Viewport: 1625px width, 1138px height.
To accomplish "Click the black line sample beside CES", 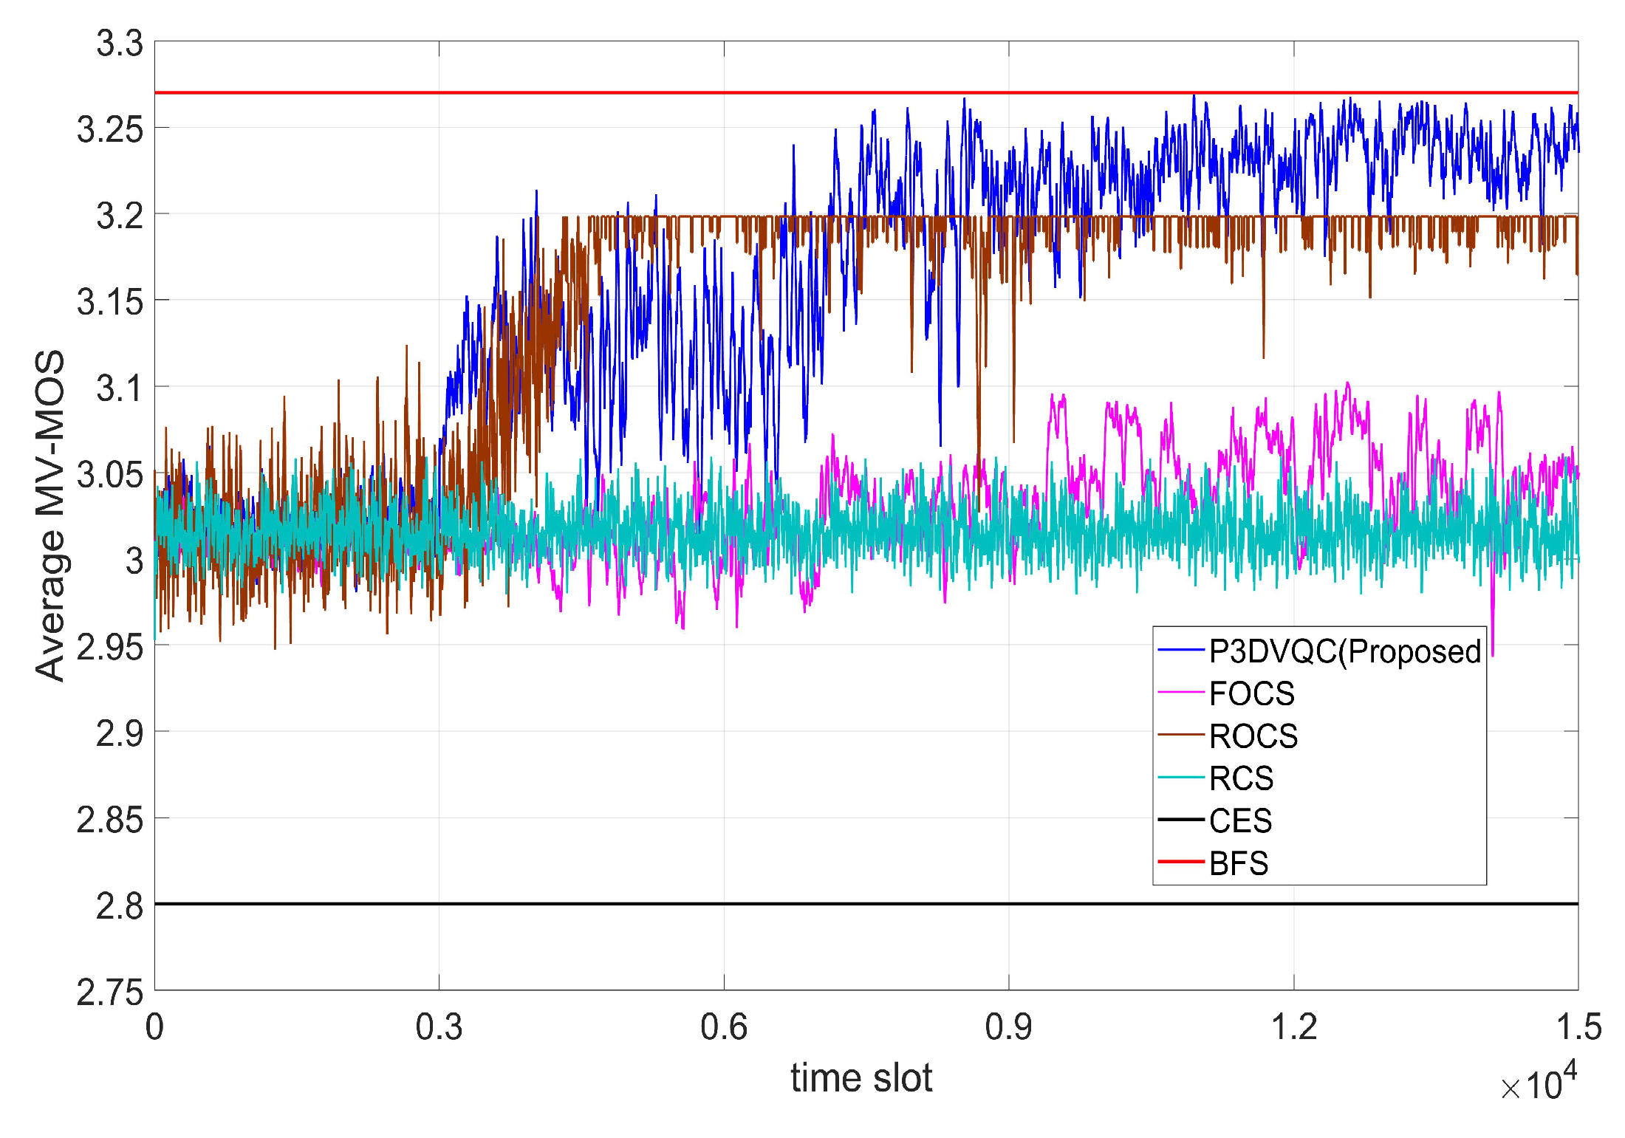I will 1181,819.
